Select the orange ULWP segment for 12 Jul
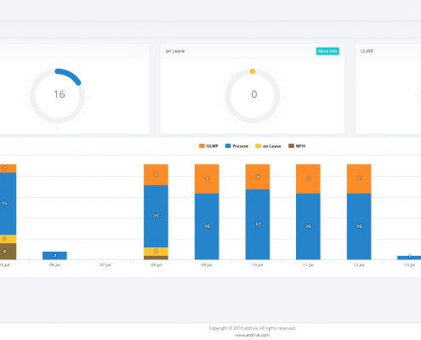 coord(359,178)
